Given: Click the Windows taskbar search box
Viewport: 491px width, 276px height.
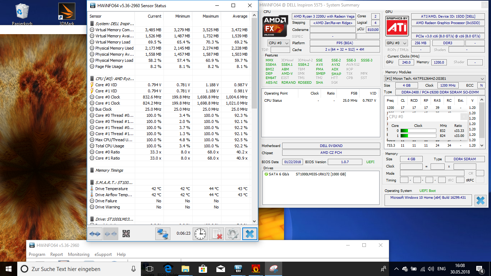Looking at the screenshot, I should coord(75,269).
